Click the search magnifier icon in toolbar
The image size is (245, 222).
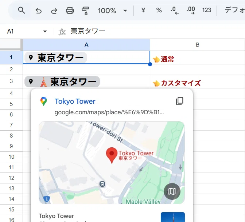(x=22, y=11)
